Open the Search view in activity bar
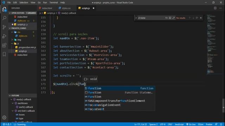 (x=4, y=18)
